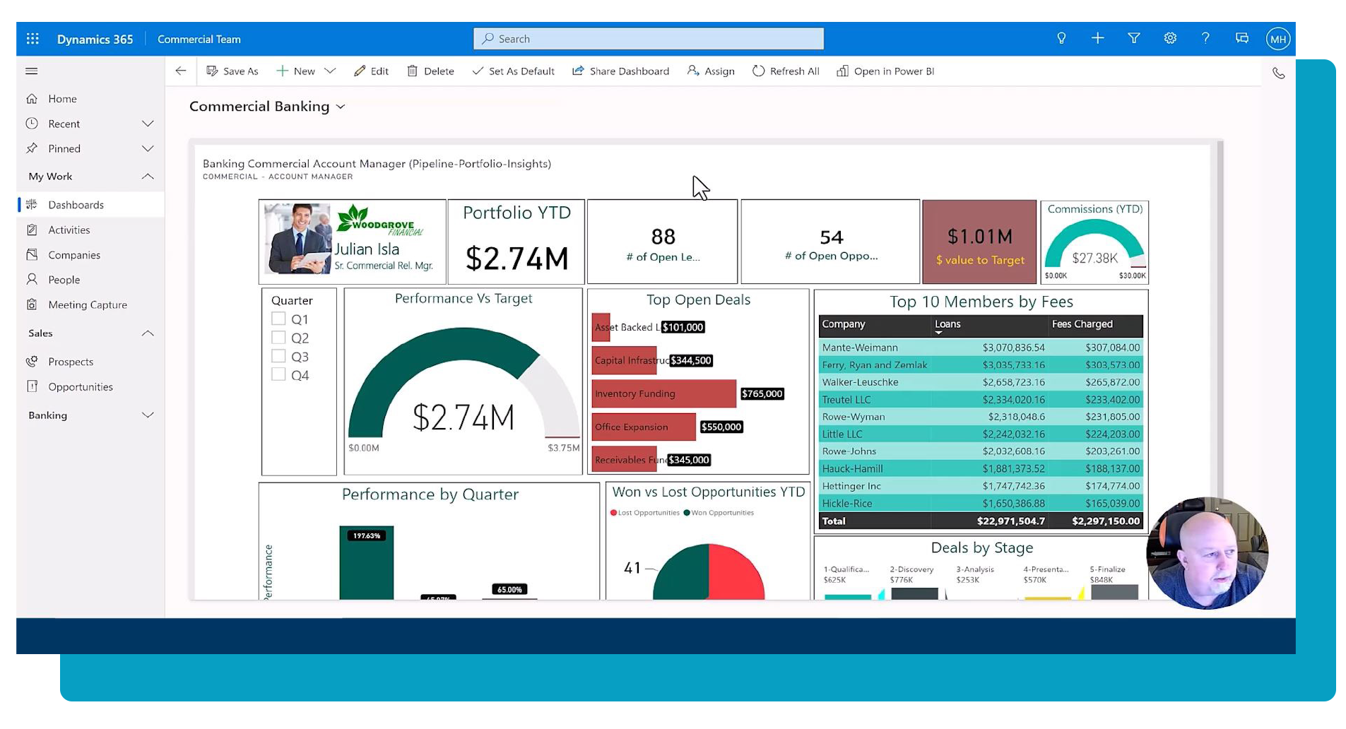Open the settings gear icon
The width and height of the screenshot is (1346, 729).
tap(1170, 38)
